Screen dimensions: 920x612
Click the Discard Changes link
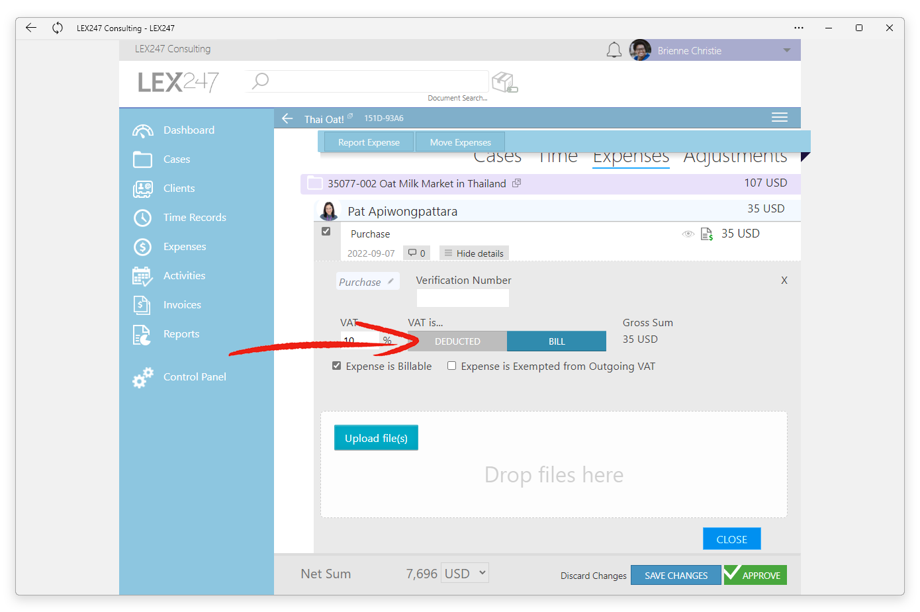coord(593,576)
